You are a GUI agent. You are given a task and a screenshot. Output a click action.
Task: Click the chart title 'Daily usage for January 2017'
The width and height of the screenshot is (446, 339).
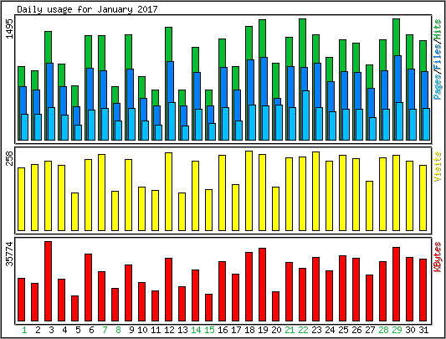87,9
